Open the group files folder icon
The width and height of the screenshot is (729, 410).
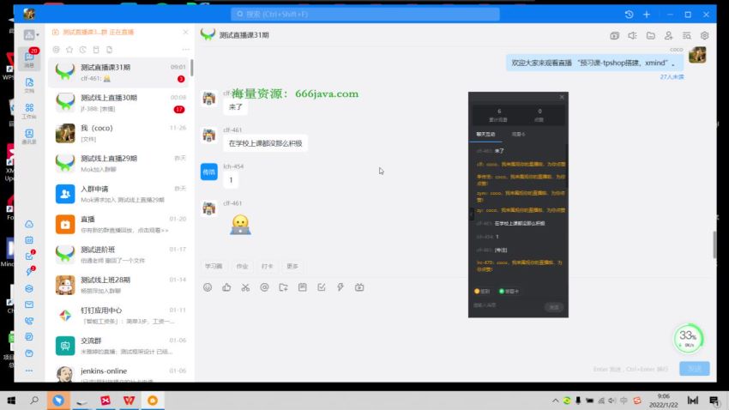tap(650, 36)
